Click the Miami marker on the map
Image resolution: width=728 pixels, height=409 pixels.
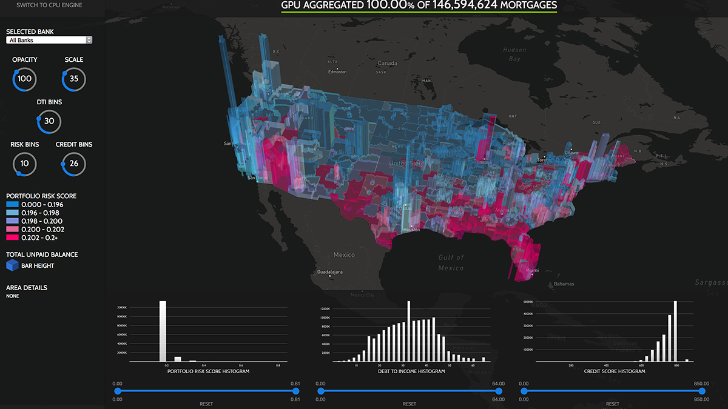point(533,276)
